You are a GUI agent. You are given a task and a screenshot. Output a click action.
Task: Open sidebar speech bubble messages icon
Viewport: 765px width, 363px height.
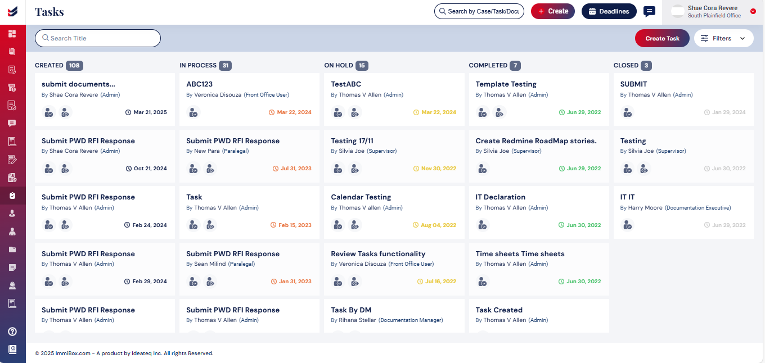click(12, 123)
